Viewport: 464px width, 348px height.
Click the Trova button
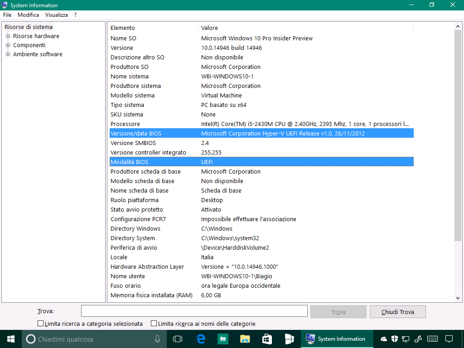pyautogui.click(x=338, y=312)
